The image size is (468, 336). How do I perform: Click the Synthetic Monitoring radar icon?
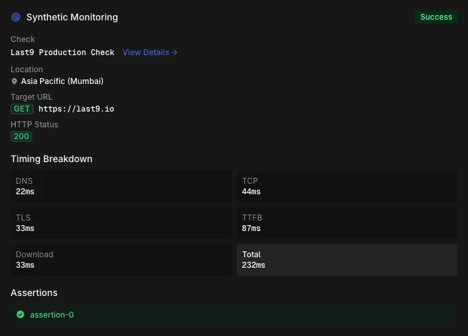[16, 17]
